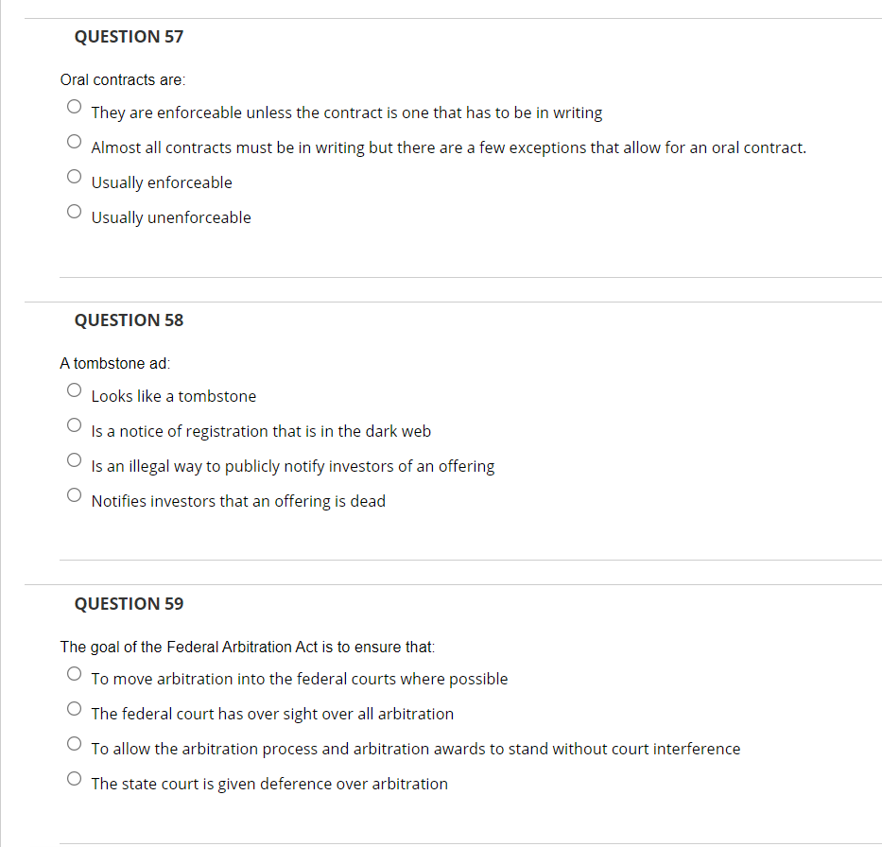
Task: Click the "Oral contracts are:" prompt text
Action: click(122, 79)
